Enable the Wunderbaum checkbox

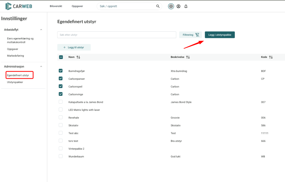[61, 156]
